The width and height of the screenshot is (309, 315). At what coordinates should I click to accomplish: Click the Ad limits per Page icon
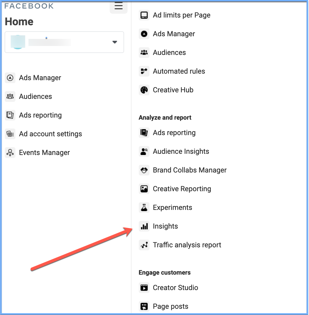pos(144,15)
